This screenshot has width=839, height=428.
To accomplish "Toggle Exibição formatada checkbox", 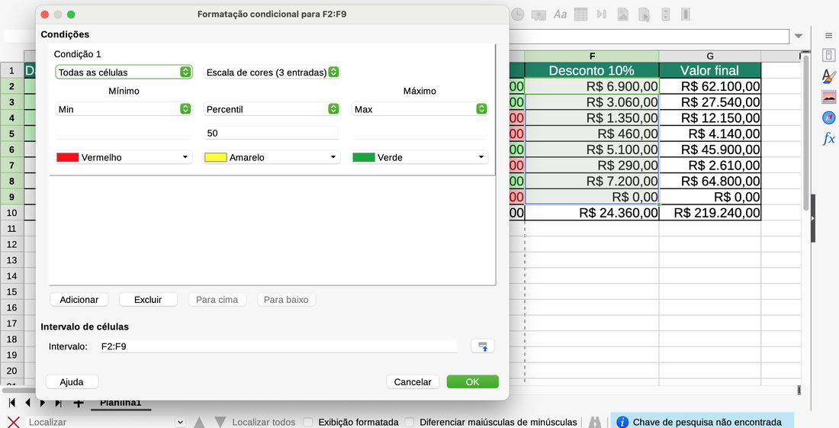I will click(x=308, y=422).
